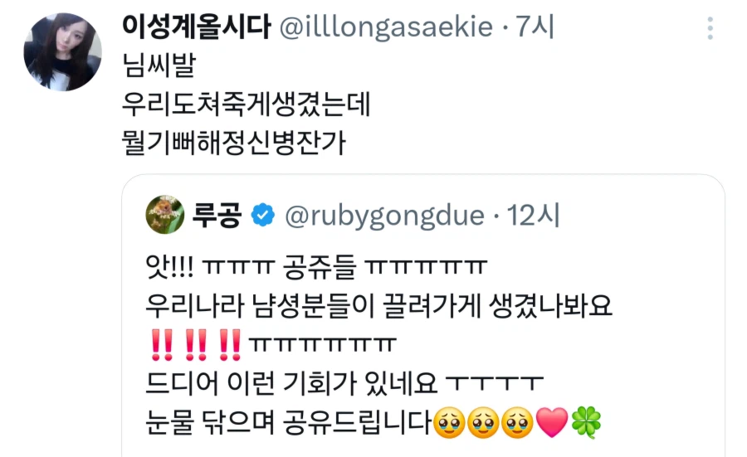Image resolution: width=747 pixels, height=457 pixels.
Task: Click the tweet line 뭘기뻐해정신병잔가
Action: [x=233, y=143]
